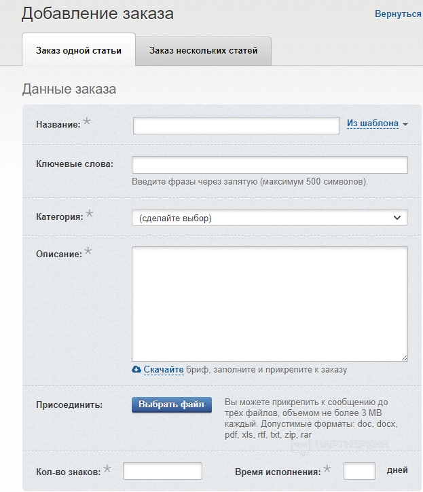
Task: Click the required asterisk next to Описание
Action: [88, 252]
